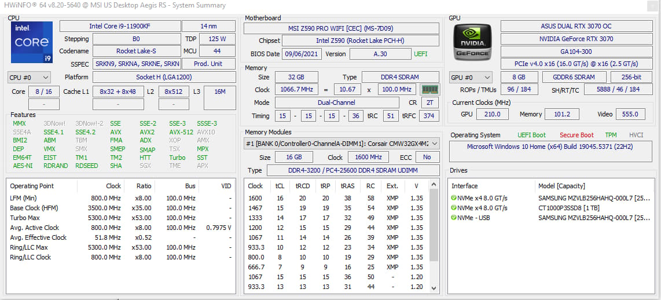Click the DDR4 SDRAM memory type field
The image size is (661, 300).
400,77
